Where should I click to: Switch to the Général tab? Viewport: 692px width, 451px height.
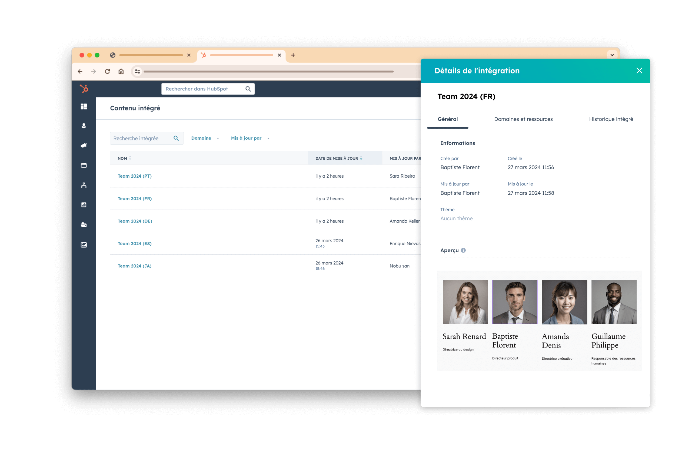(x=448, y=119)
